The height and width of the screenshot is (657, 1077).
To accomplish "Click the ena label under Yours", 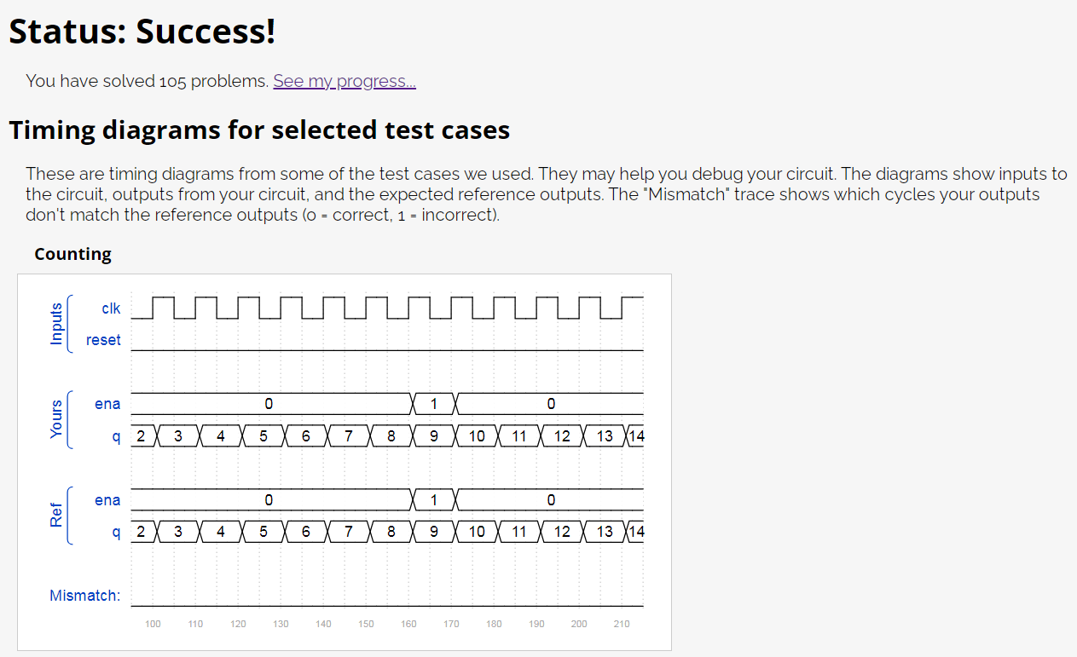I will (107, 404).
